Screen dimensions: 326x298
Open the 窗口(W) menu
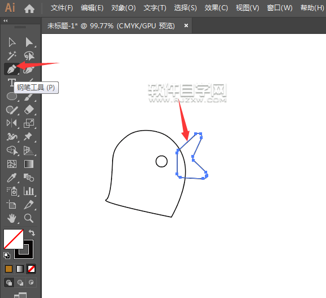pyautogui.click(x=280, y=8)
